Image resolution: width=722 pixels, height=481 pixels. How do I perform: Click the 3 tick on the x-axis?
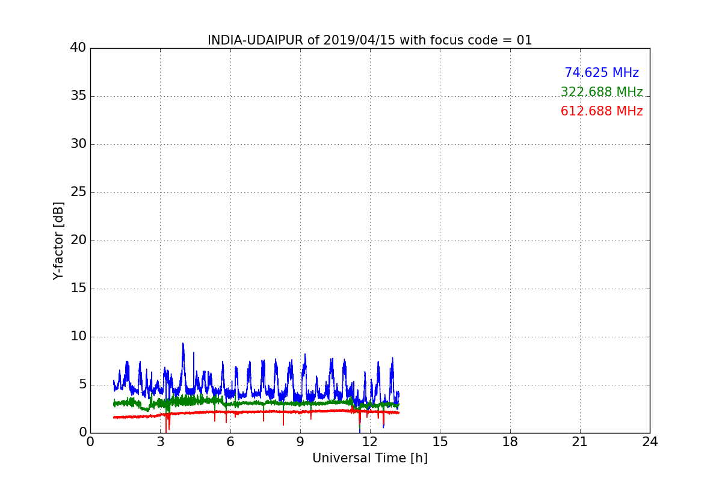[x=160, y=442]
